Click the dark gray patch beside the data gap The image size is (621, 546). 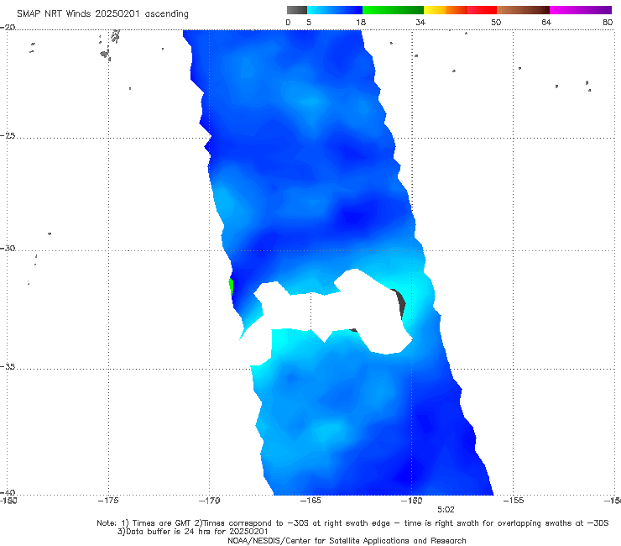pos(400,303)
